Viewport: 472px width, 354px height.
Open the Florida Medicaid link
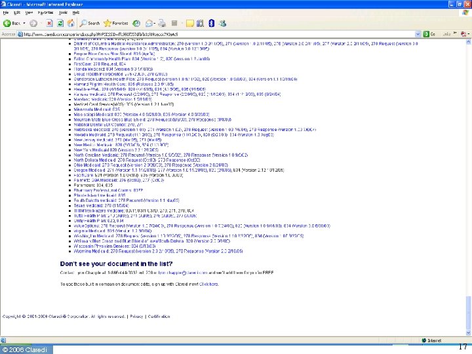113,69
